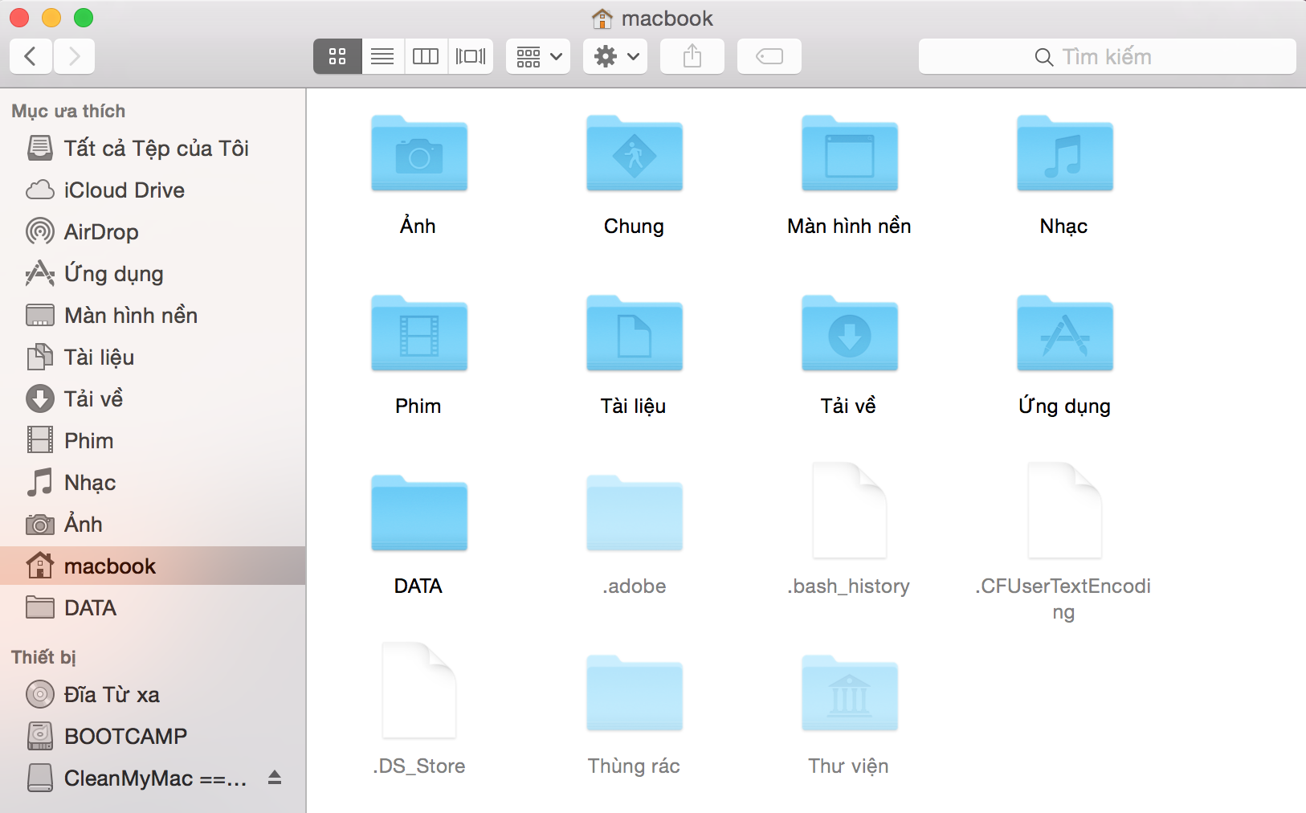Switch to Cover Flow view
This screenshot has width=1306, height=813.
(x=471, y=56)
